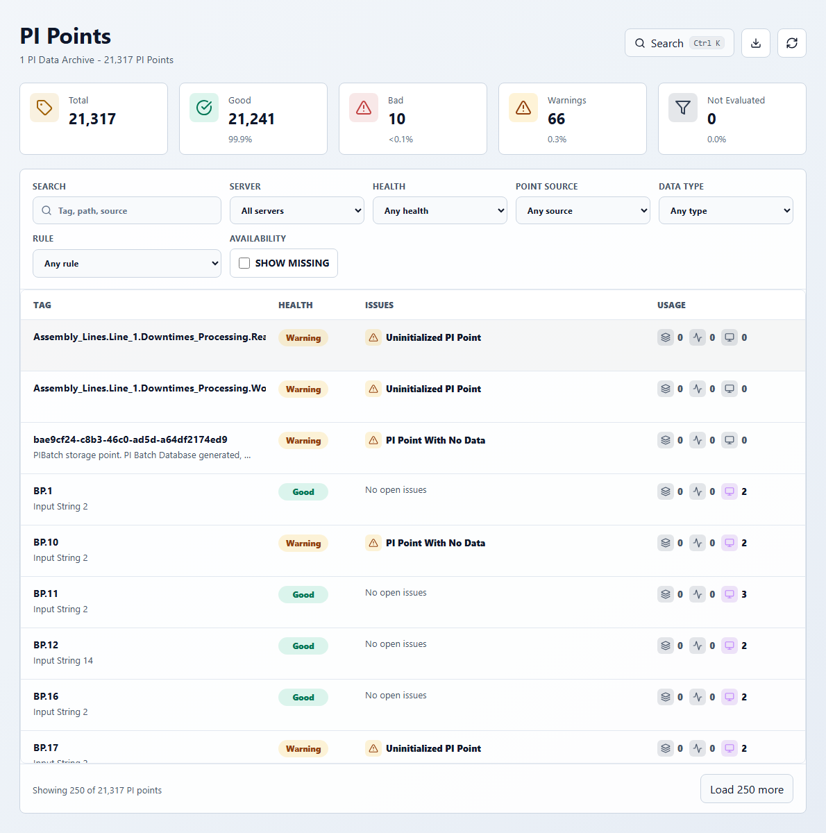Open the Any source dropdown

click(583, 210)
